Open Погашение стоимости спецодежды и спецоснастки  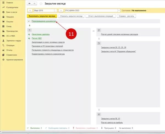[53, 50]
